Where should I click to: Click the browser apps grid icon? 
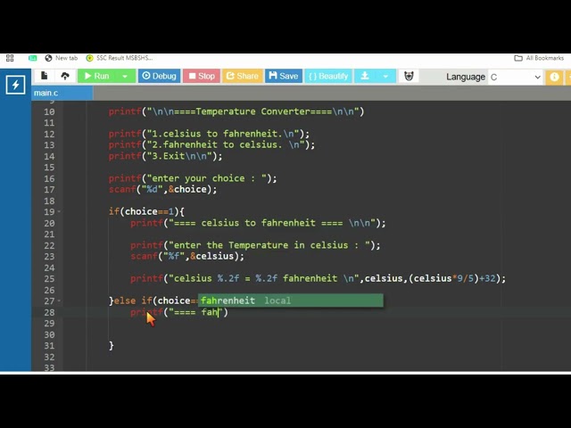[10, 58]
